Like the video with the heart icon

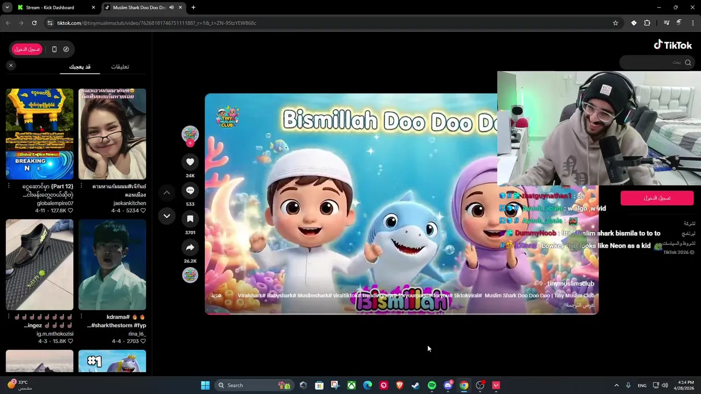190,162
